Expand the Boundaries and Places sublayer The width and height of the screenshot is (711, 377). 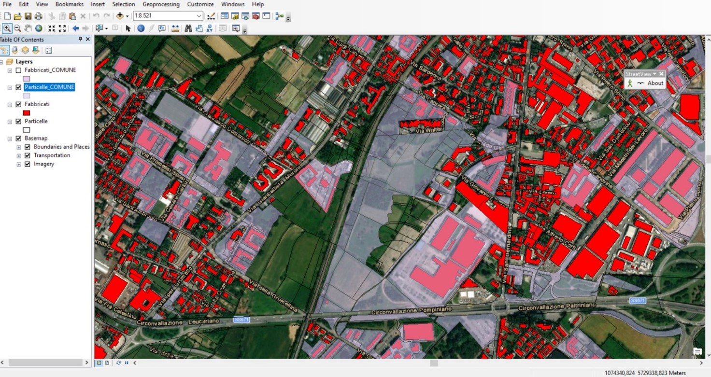point(19,147)
